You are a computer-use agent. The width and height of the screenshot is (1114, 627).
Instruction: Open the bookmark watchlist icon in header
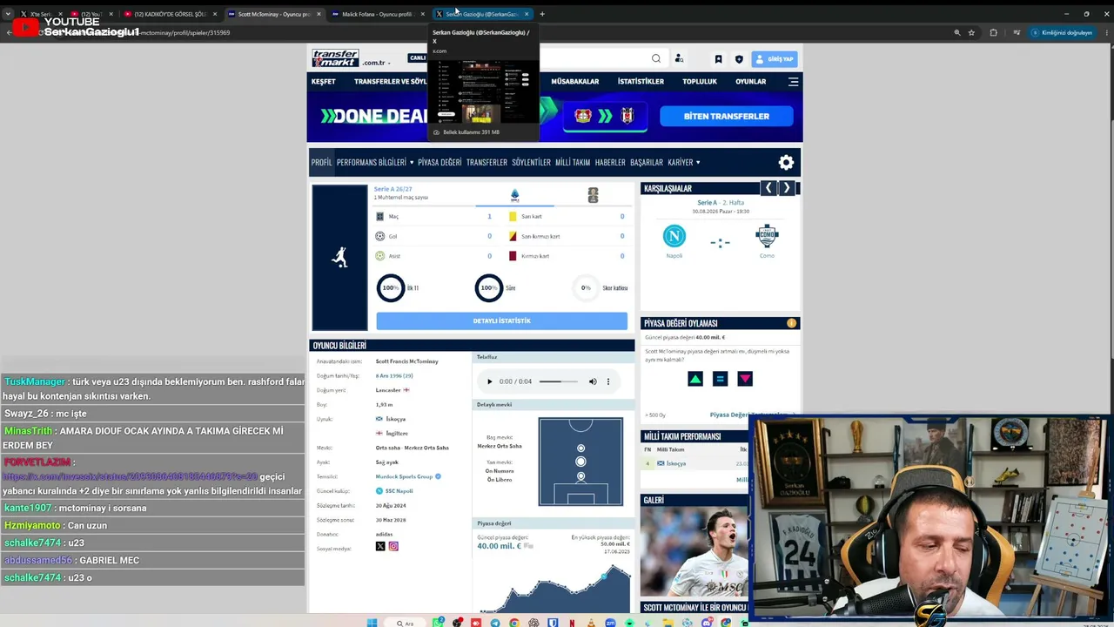point(718,59)
